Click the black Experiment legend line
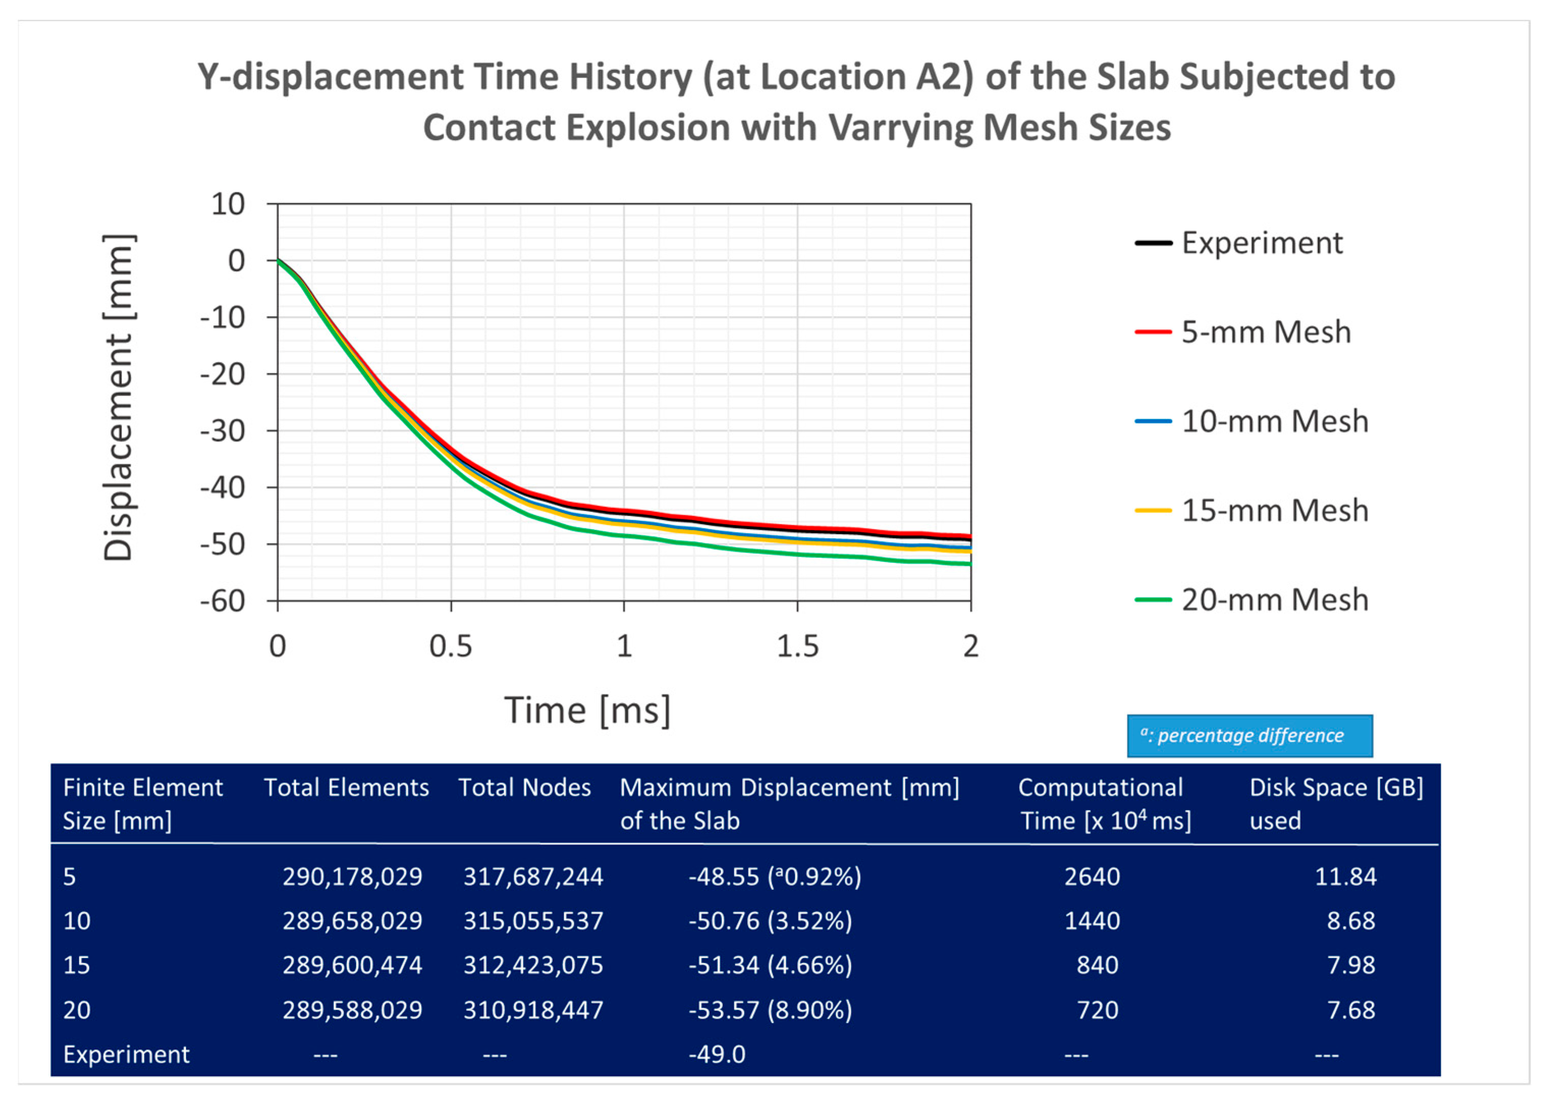Screen dimensions: 1541x1100 1153,242
